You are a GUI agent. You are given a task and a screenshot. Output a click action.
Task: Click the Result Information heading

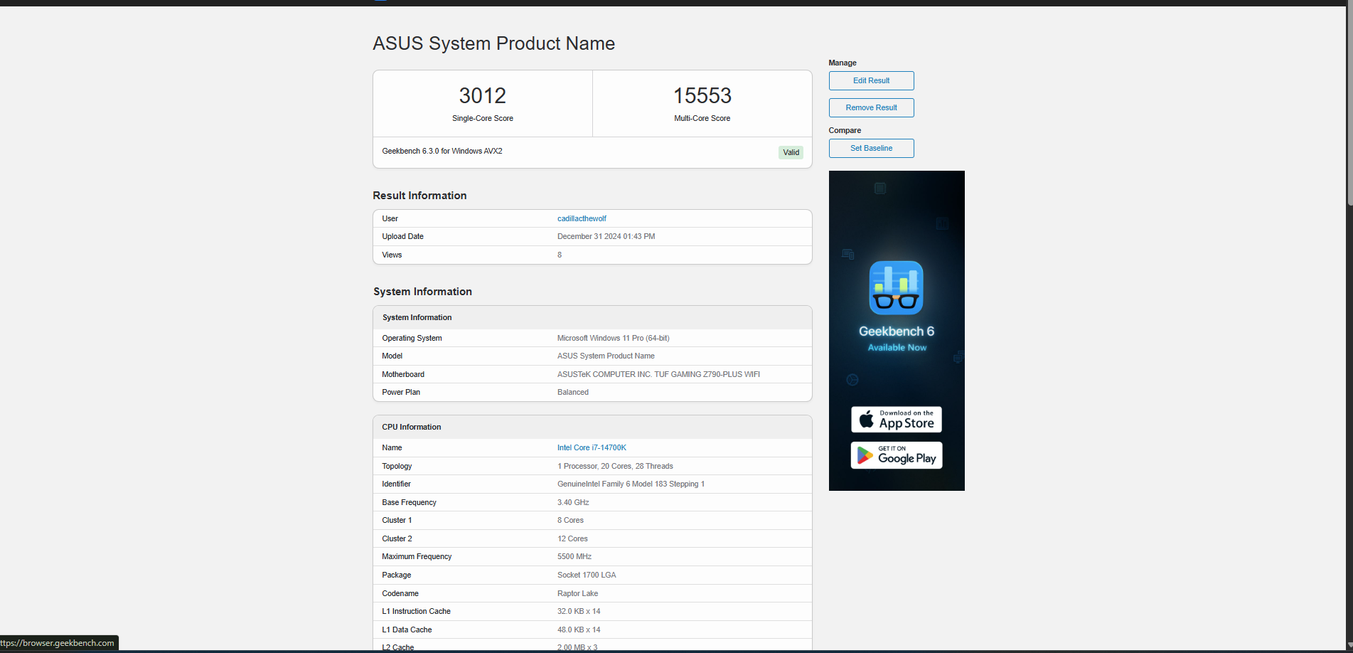(x=419, y=196)
